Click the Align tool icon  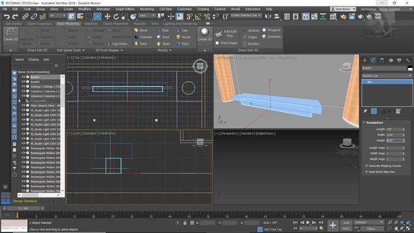tap(277, 17)
